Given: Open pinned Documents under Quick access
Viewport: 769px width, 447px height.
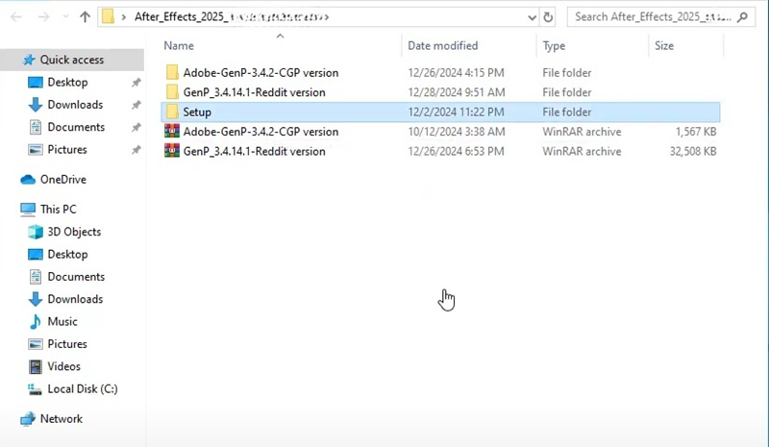Looking at the screenshot, I should pyautogui.click(x=76, y=127).
